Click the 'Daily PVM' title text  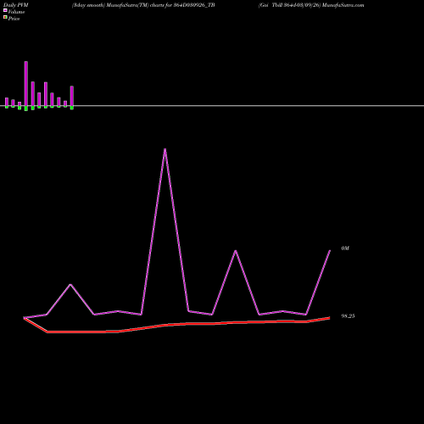(16, 5)
